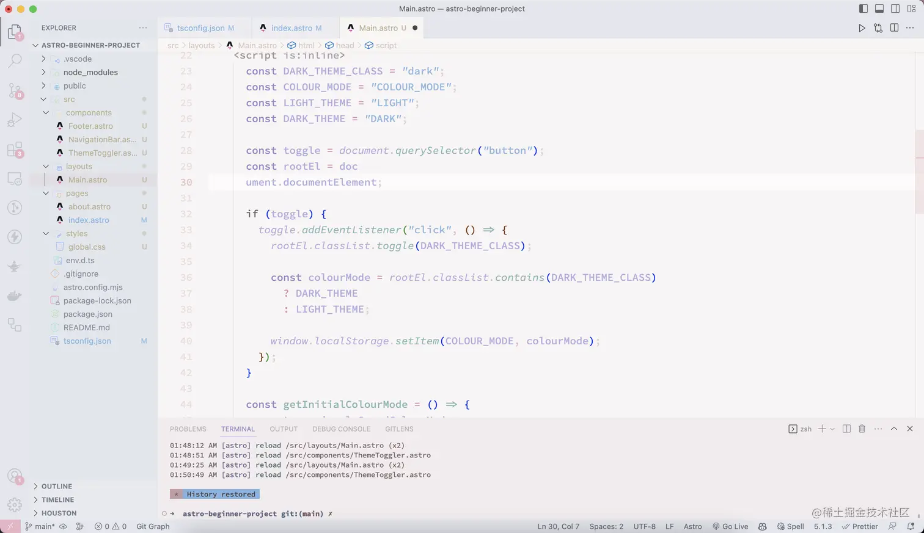924x533 pixels.
Task: Collapse the src folder
Action: [x=43, y=99]
